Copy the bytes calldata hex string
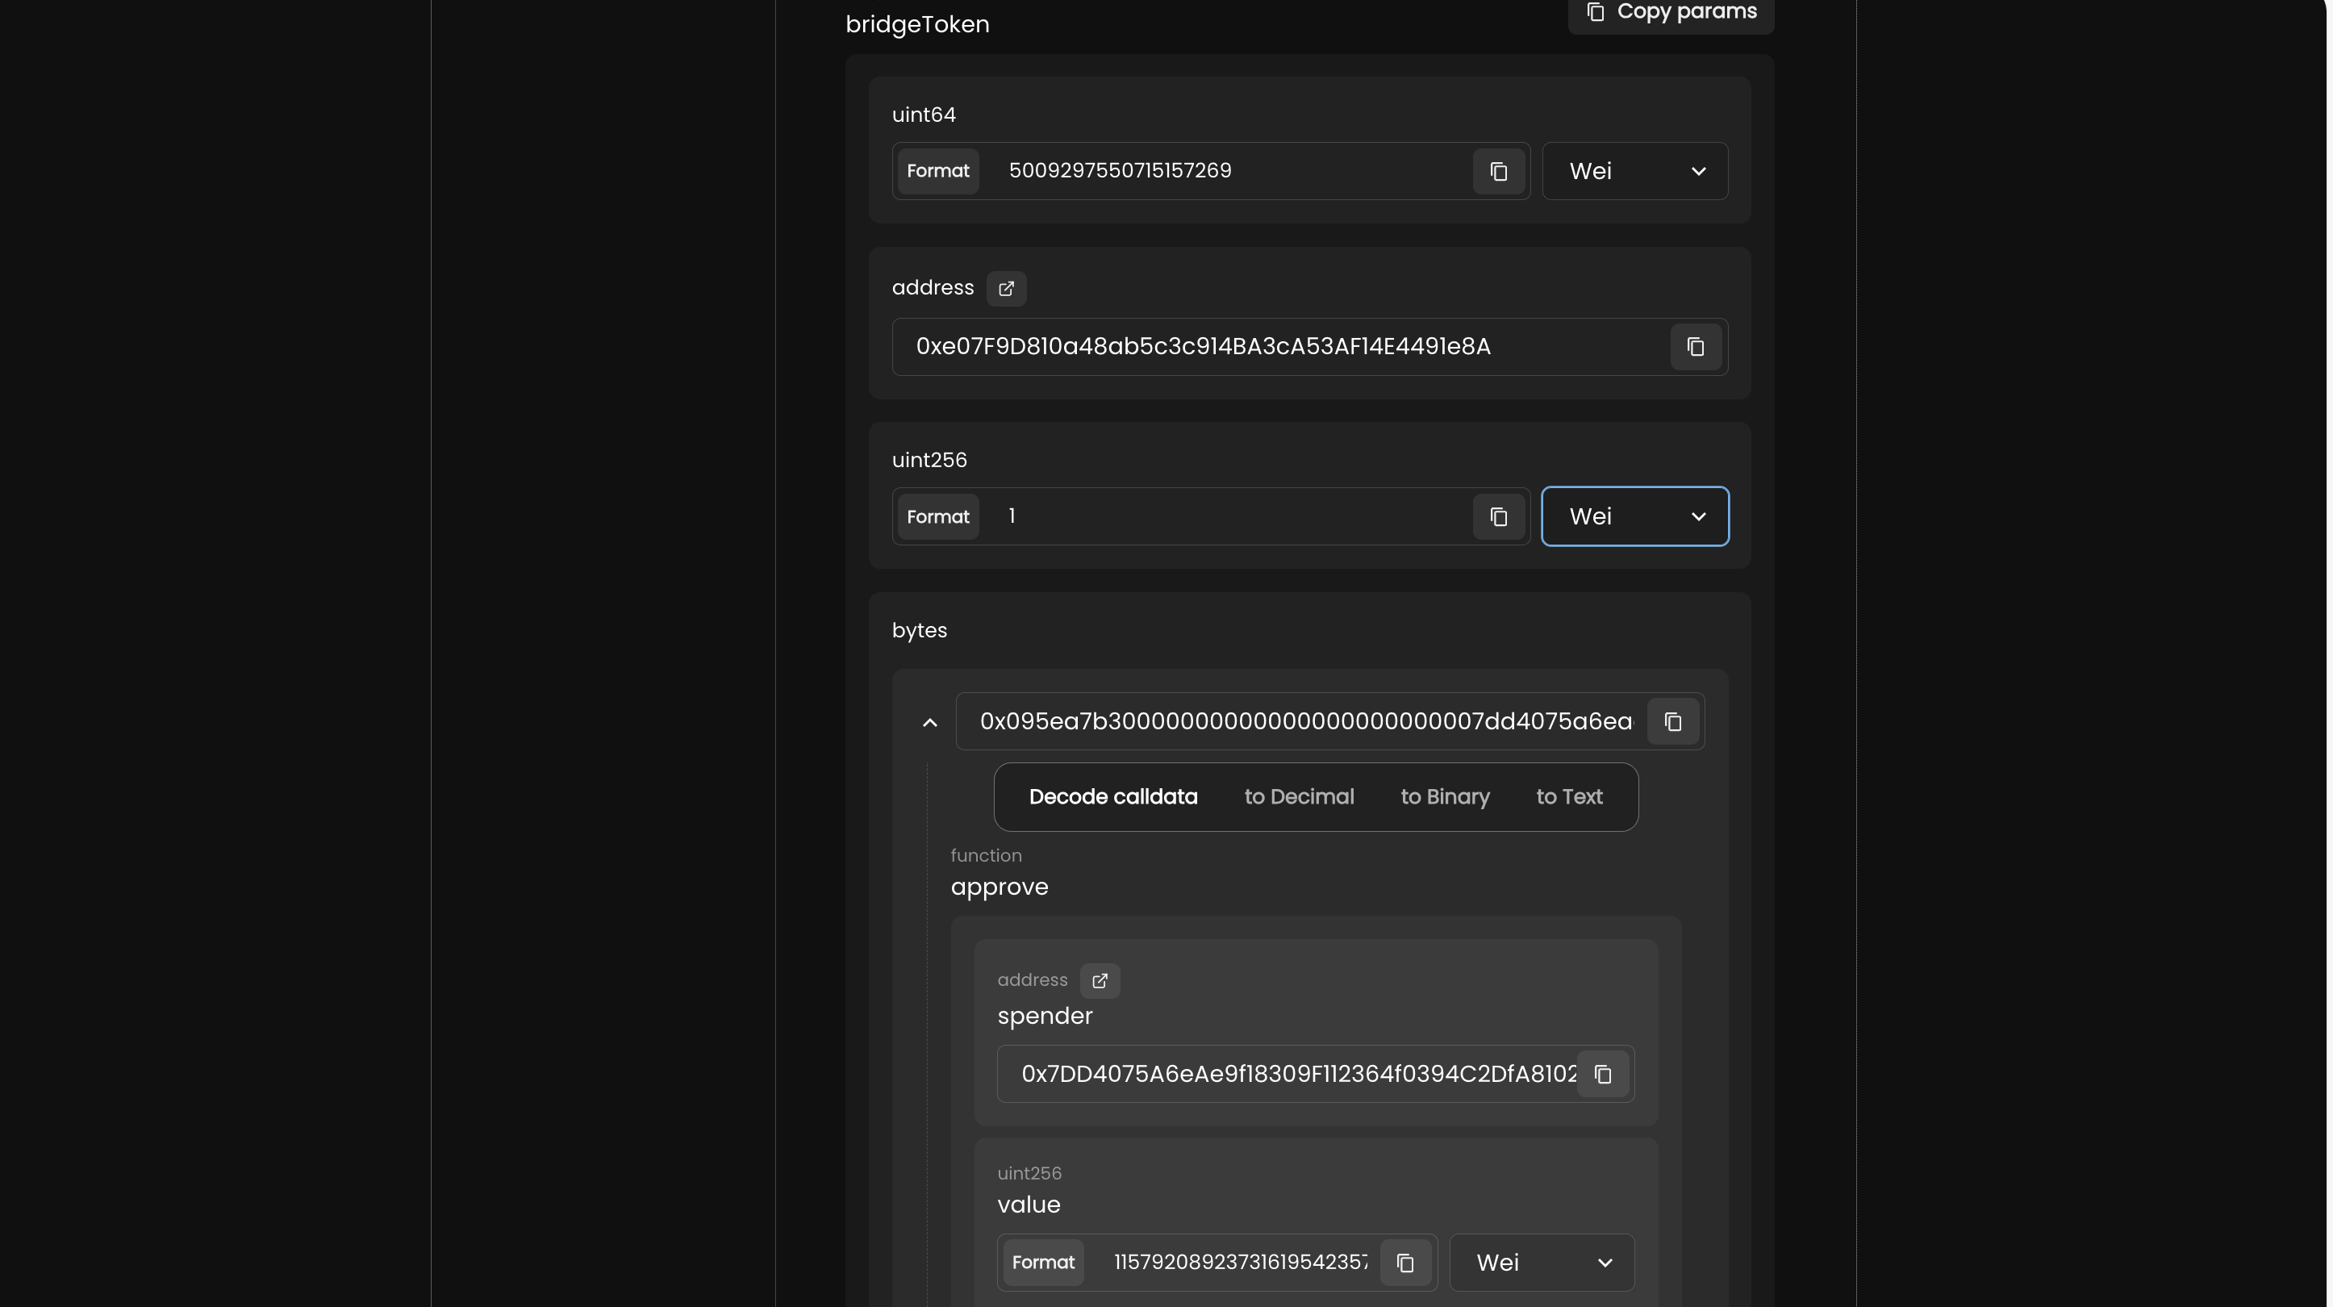2333x1307 pixels. [1671, 722]
